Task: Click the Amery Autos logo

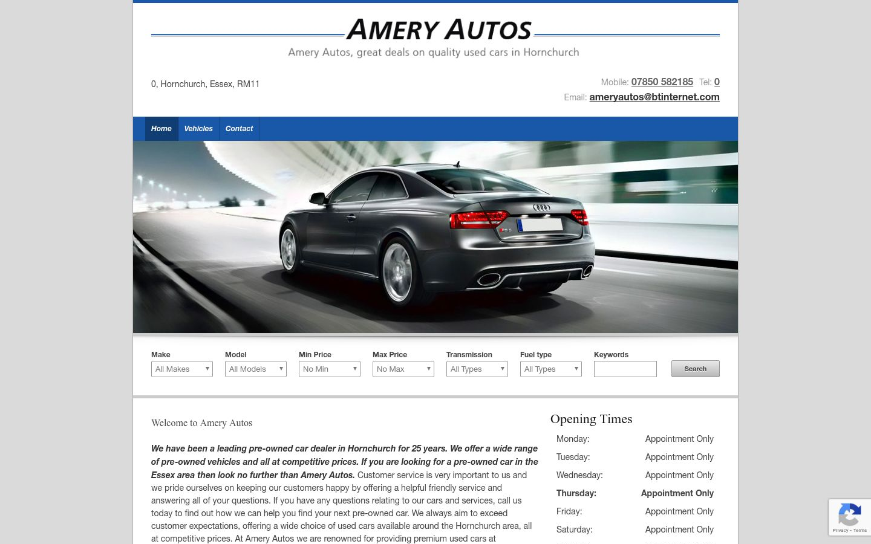Action: (439, 30)
